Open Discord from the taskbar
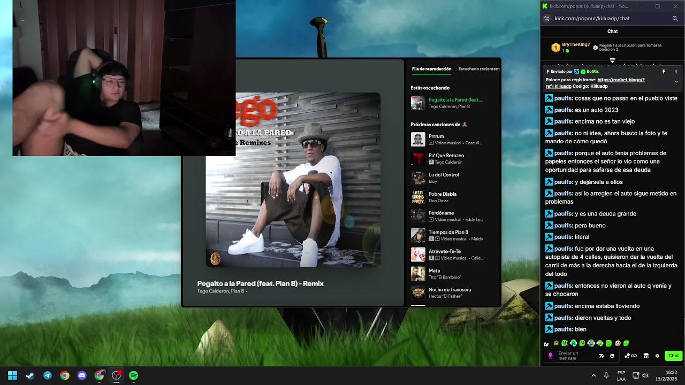The height and width of the screenshot is (385, 685). 82,375
